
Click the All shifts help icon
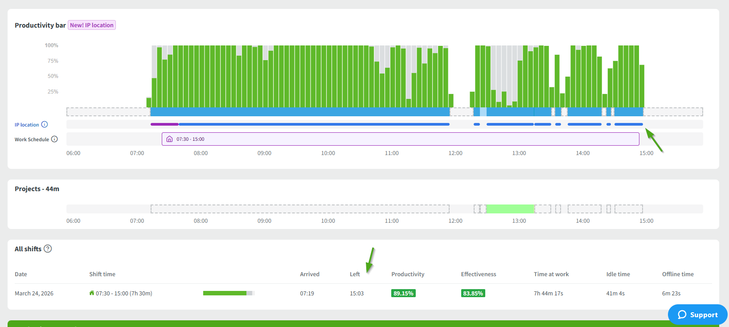(48, 249)
